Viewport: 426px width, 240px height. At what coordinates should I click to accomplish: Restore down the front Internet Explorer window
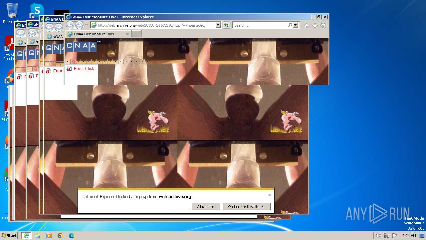[319, 17]
